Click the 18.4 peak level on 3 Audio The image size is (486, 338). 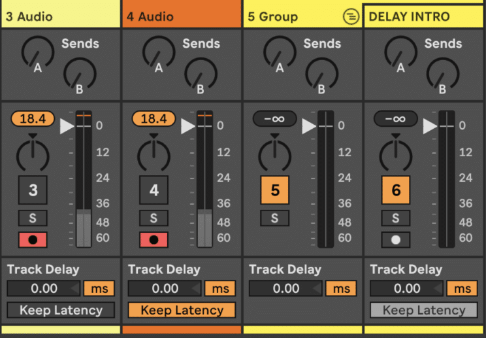33,118
